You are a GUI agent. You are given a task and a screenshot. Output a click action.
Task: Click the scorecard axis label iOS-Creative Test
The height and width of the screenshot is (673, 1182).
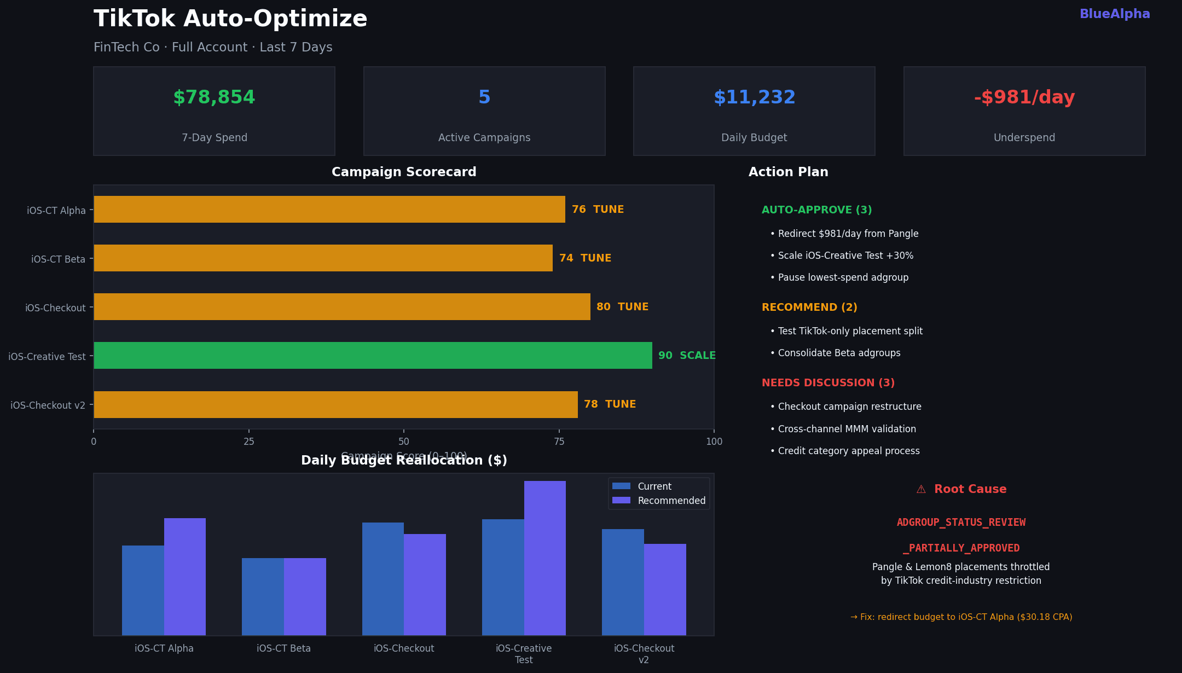coord(47,357)
